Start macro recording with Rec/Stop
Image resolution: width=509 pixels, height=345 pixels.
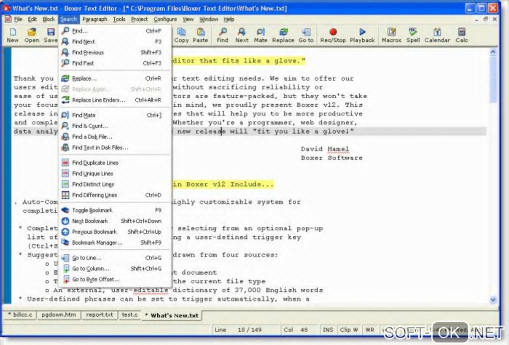pyautogui.click(x=333, y=35)
